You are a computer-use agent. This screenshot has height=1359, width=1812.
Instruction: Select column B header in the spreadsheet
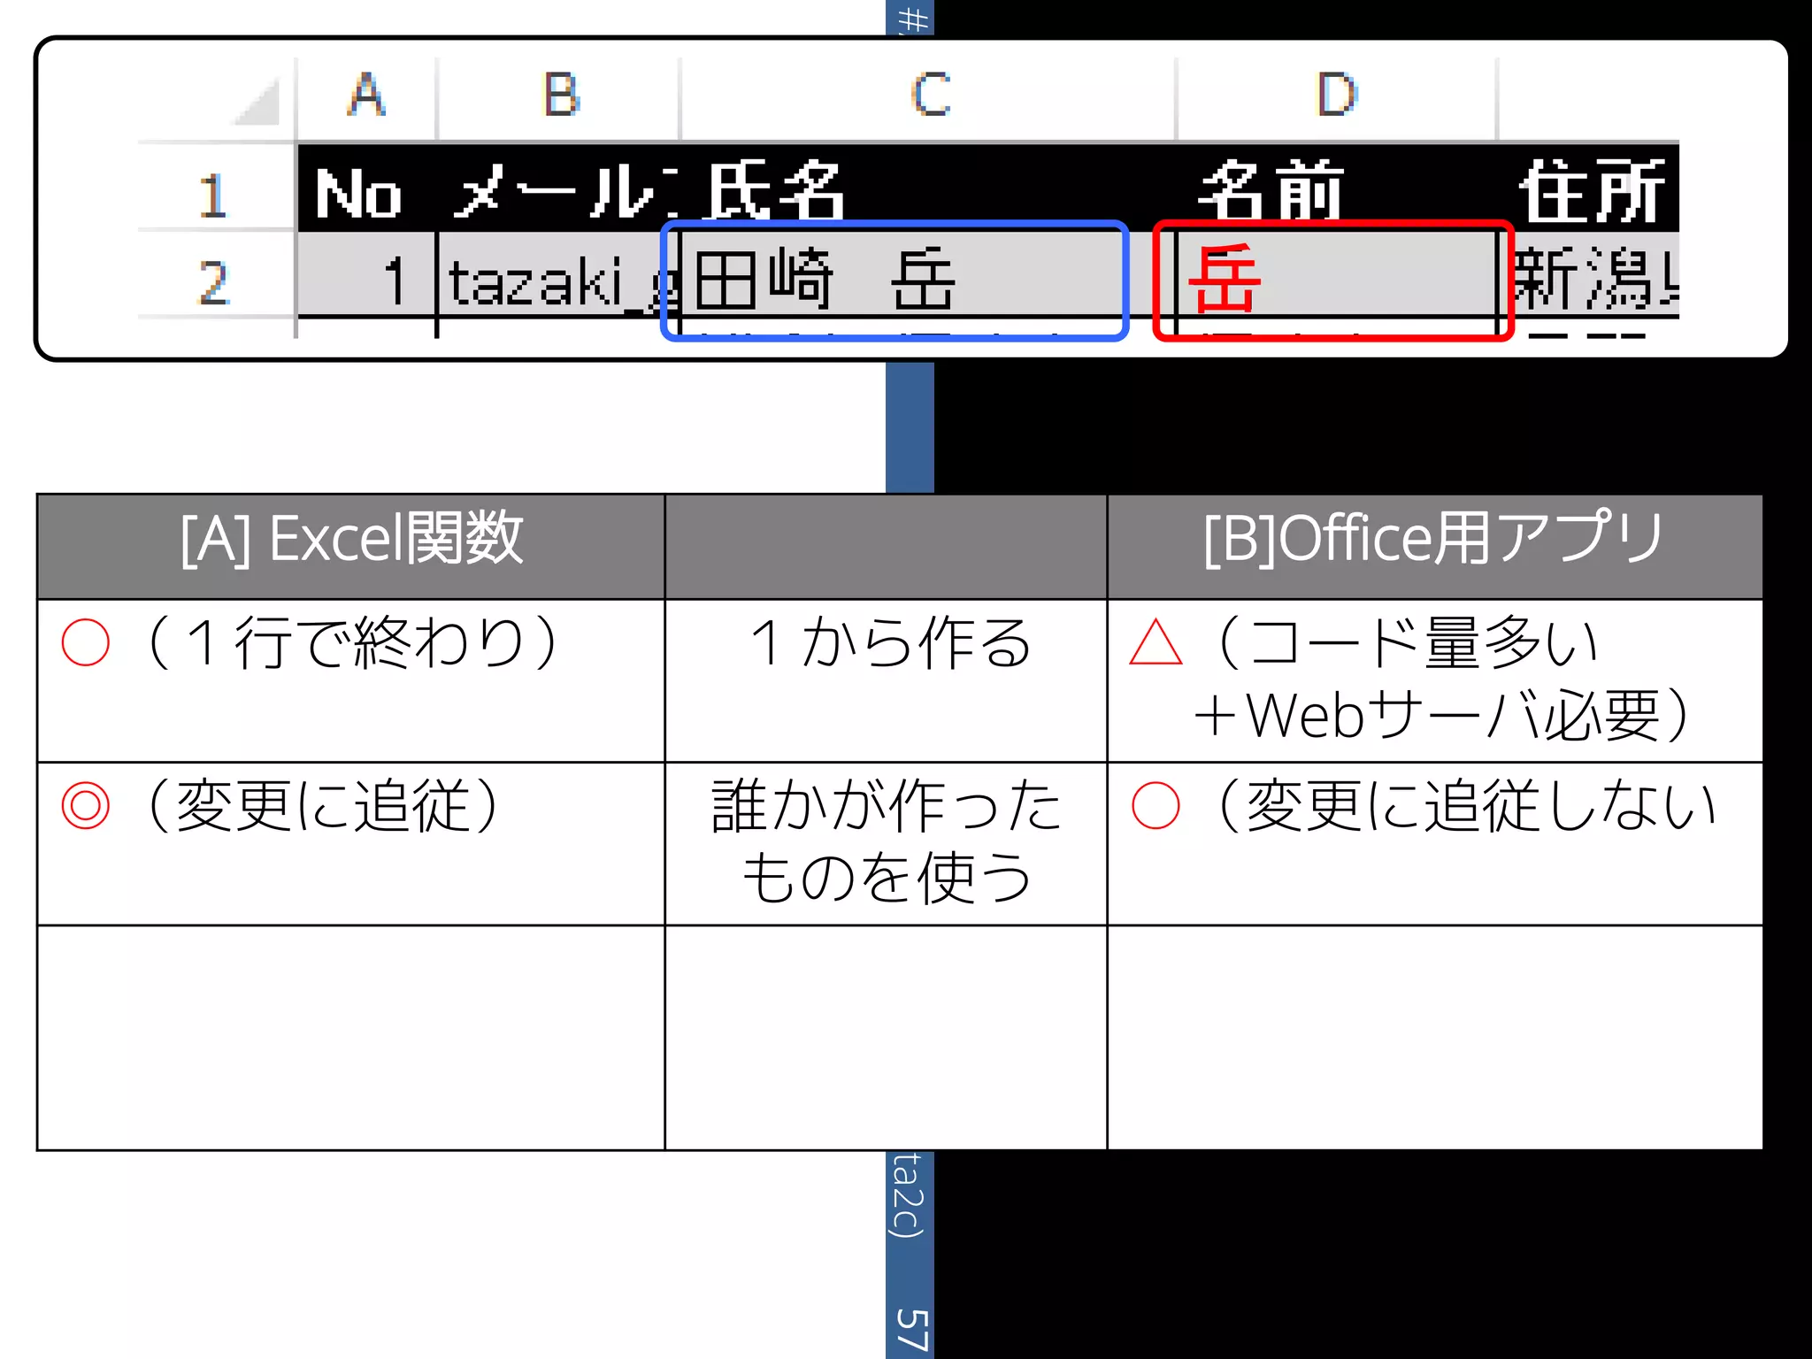[x=559, y=97]
